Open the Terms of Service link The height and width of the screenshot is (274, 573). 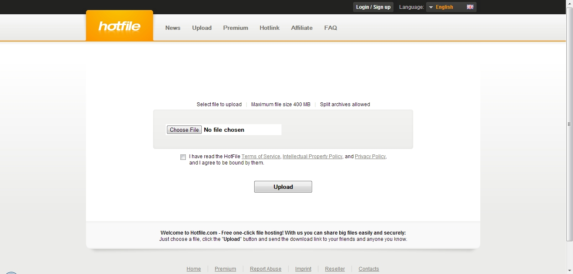pos(260,157)
